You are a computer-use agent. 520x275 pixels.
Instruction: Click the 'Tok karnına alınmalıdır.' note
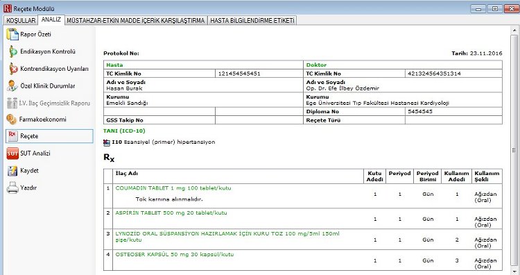(169, 199)
